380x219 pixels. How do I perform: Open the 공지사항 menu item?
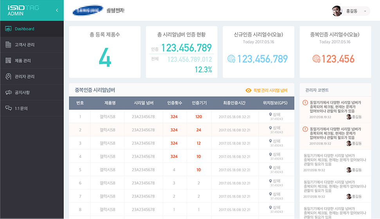click(x=22, y=92)
